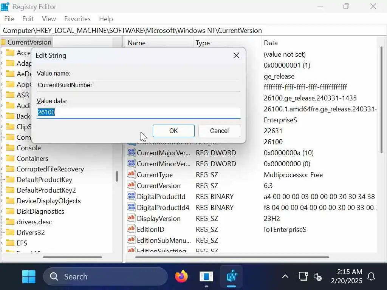Select the DisplayVersion value name
Viewport: 387px width, 290px height.
[158, 219]
